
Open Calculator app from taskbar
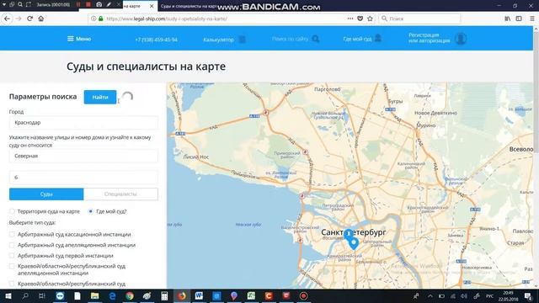tap(164, 295)
